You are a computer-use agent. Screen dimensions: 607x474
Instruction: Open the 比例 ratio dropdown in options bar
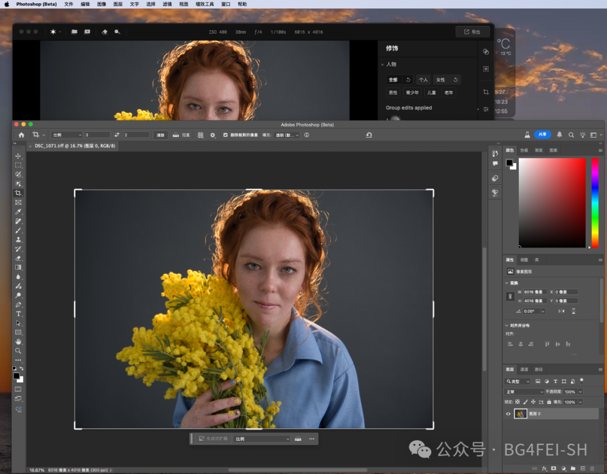[67, 135]
